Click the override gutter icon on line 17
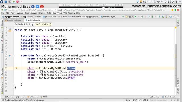182x102 pixels. [x=10, y=56]
